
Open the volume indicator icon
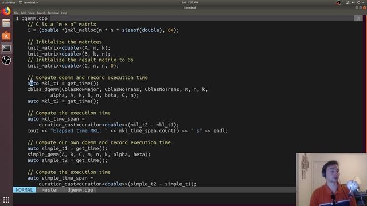(x=353, y=2)
